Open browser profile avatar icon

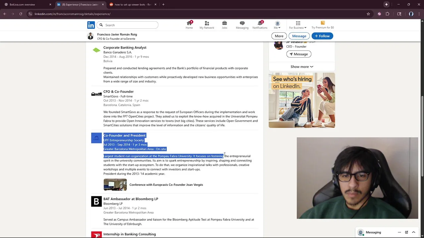(x=411, y=14)
